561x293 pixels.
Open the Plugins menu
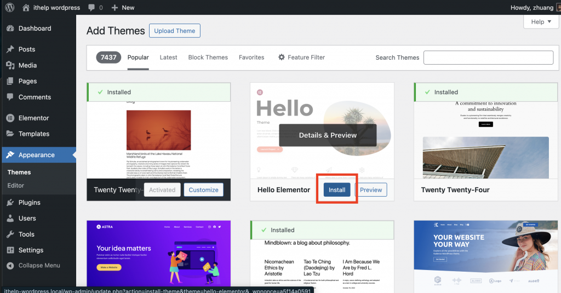tap(38, 203)
